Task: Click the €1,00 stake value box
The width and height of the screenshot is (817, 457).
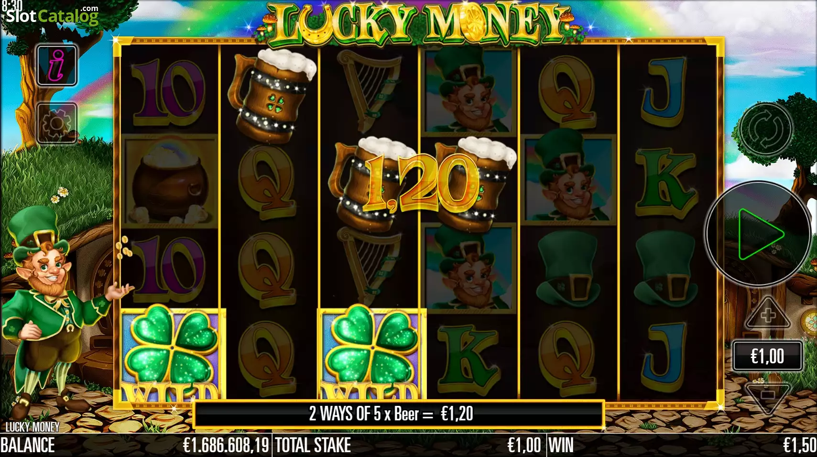Action: pos(767,356)
